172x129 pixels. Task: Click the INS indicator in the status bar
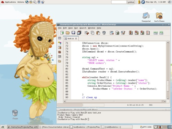151,105
